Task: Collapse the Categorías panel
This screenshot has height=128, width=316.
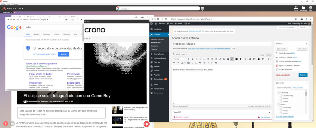Action: 306,83
